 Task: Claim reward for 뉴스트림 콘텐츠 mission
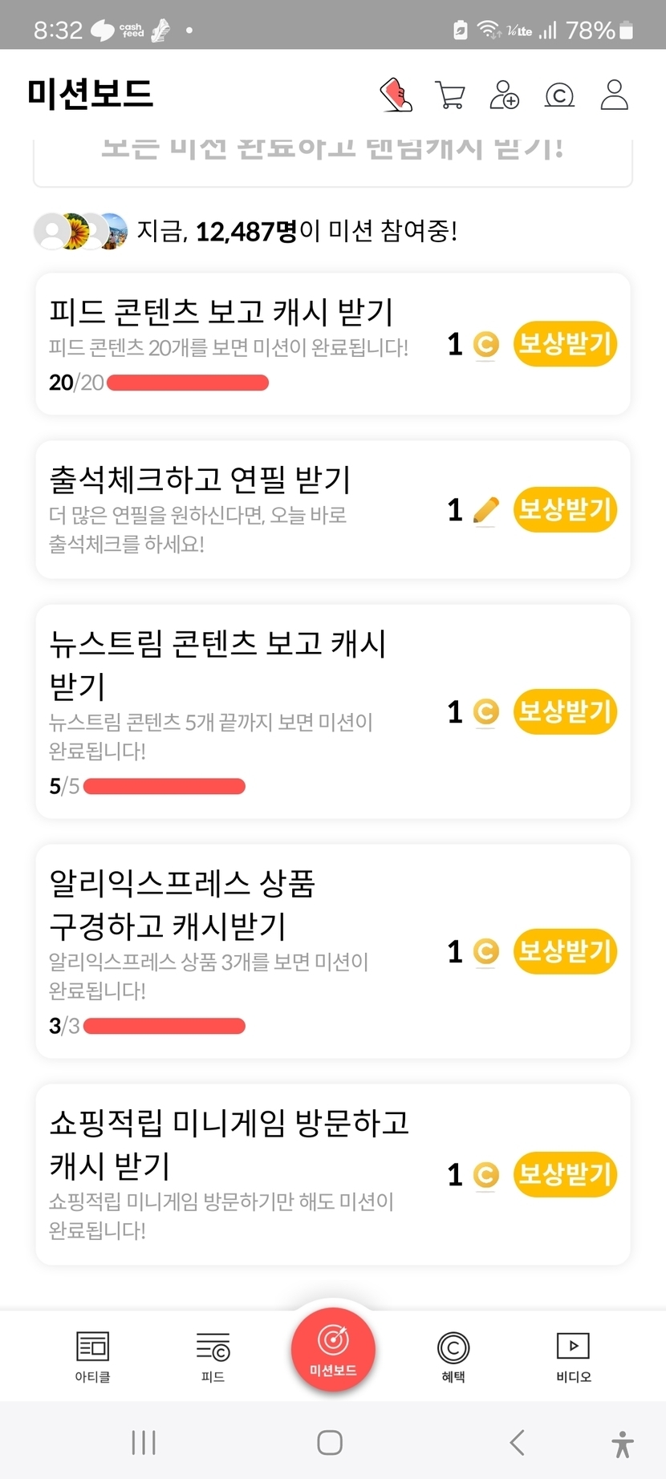coord(565,711)
